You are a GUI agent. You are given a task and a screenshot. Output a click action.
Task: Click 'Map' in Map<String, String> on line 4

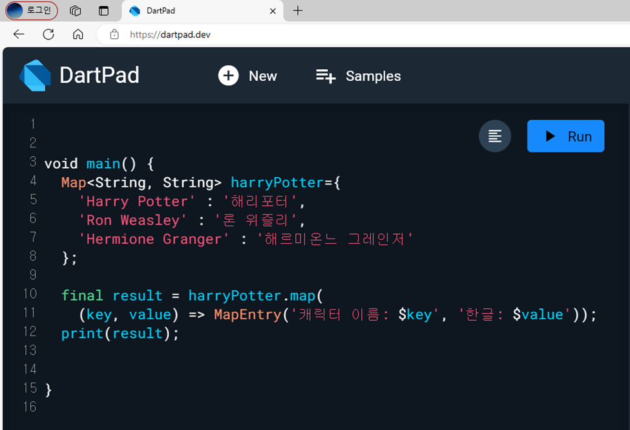point(74,182)
